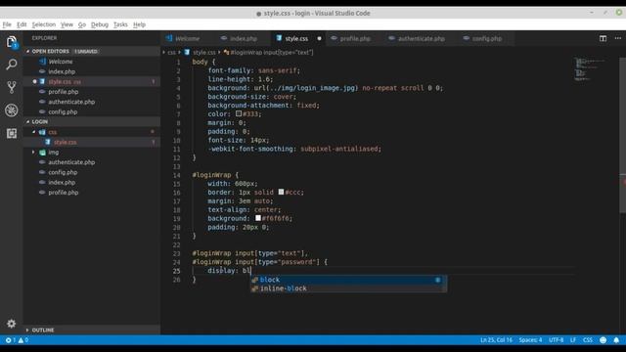Click UTF-8 encoding in status bar
Image resolution: width=626 pixels, height=352 pixels.
556,340
